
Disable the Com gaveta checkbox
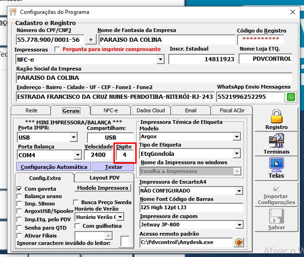coord(20,189)
